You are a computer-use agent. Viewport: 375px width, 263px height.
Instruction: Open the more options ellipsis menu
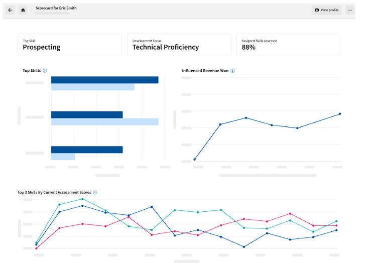pyautogui.click(x=350, y=10)
